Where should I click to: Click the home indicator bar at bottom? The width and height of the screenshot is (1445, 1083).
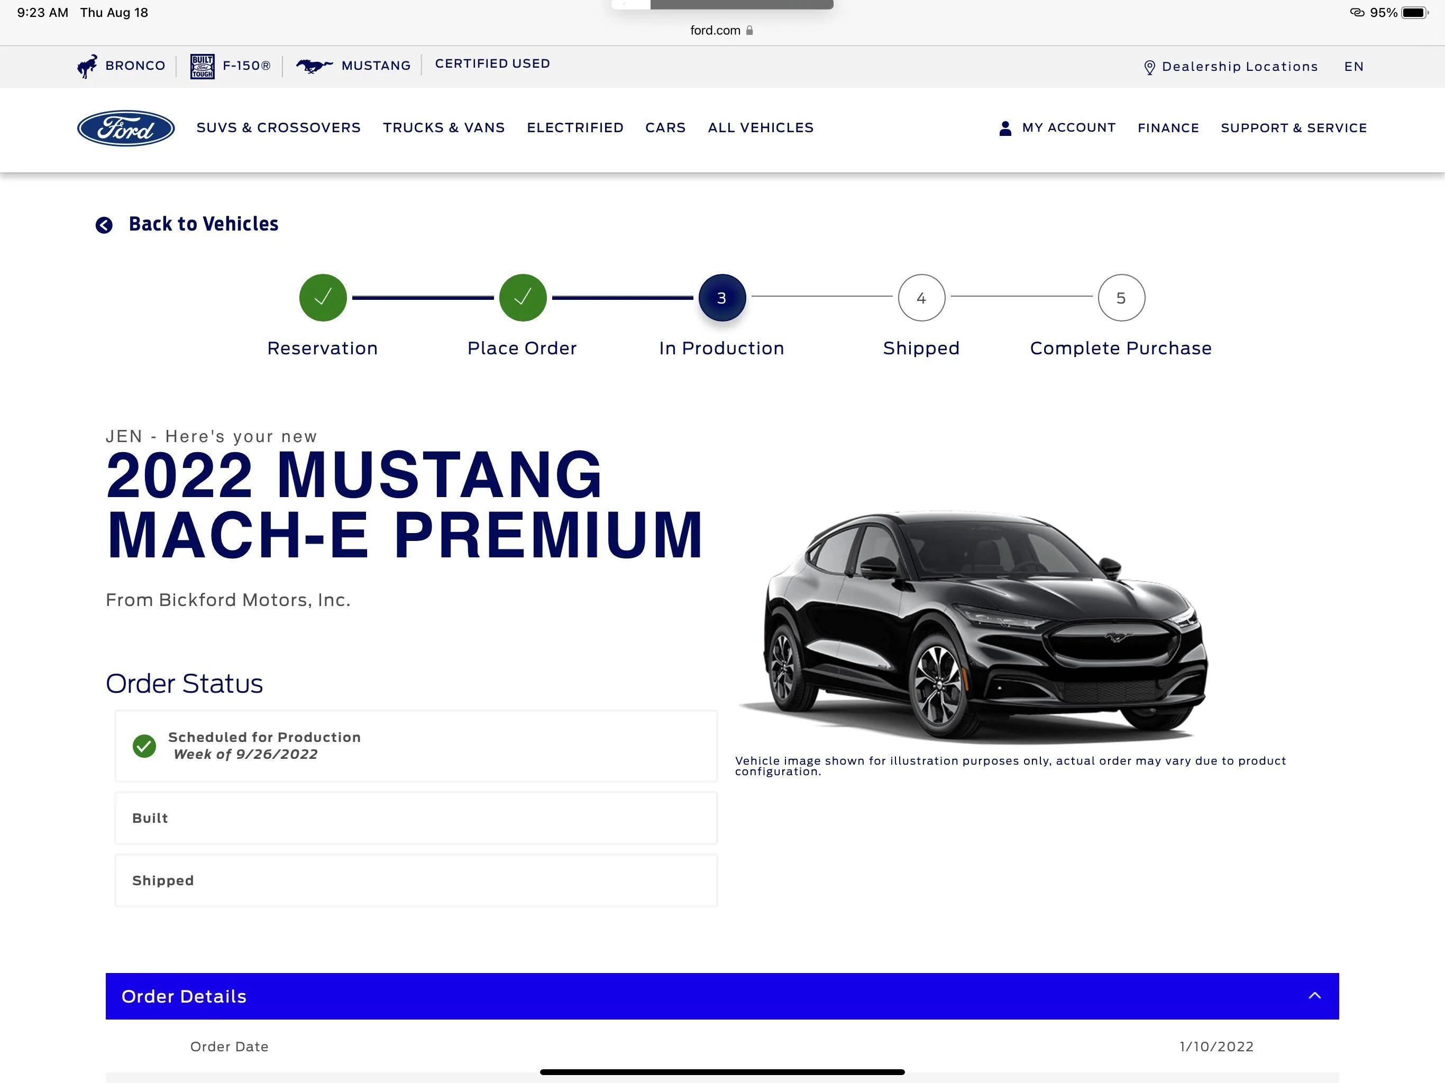[722, 1072]
